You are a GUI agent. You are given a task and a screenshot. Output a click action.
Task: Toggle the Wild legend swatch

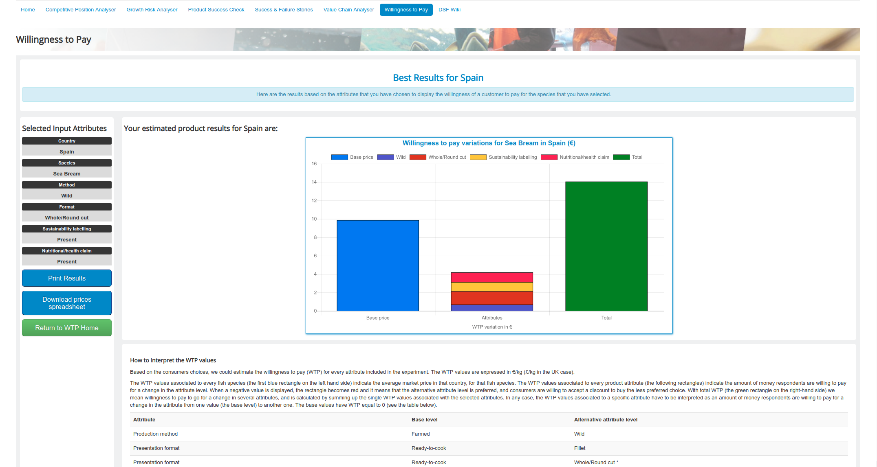(x=386, y=157)
